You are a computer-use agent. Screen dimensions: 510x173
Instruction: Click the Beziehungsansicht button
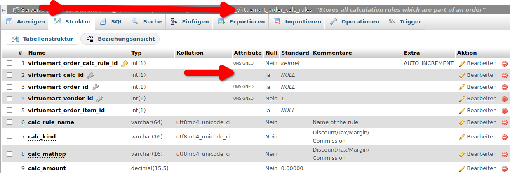pyautogui.click(x=120, y=39)
